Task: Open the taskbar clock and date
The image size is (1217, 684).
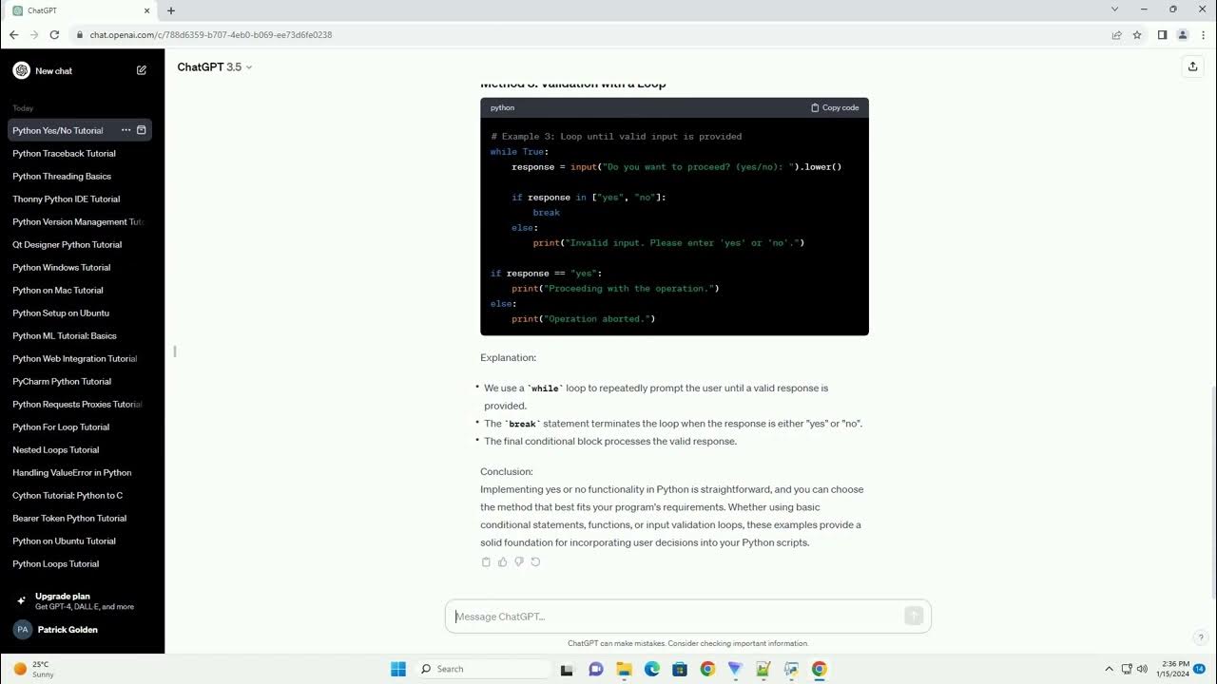Action: 1171,669
